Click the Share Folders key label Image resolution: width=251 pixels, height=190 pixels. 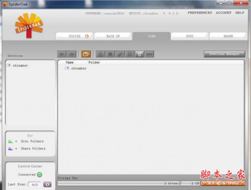click(x=33, y=149)
